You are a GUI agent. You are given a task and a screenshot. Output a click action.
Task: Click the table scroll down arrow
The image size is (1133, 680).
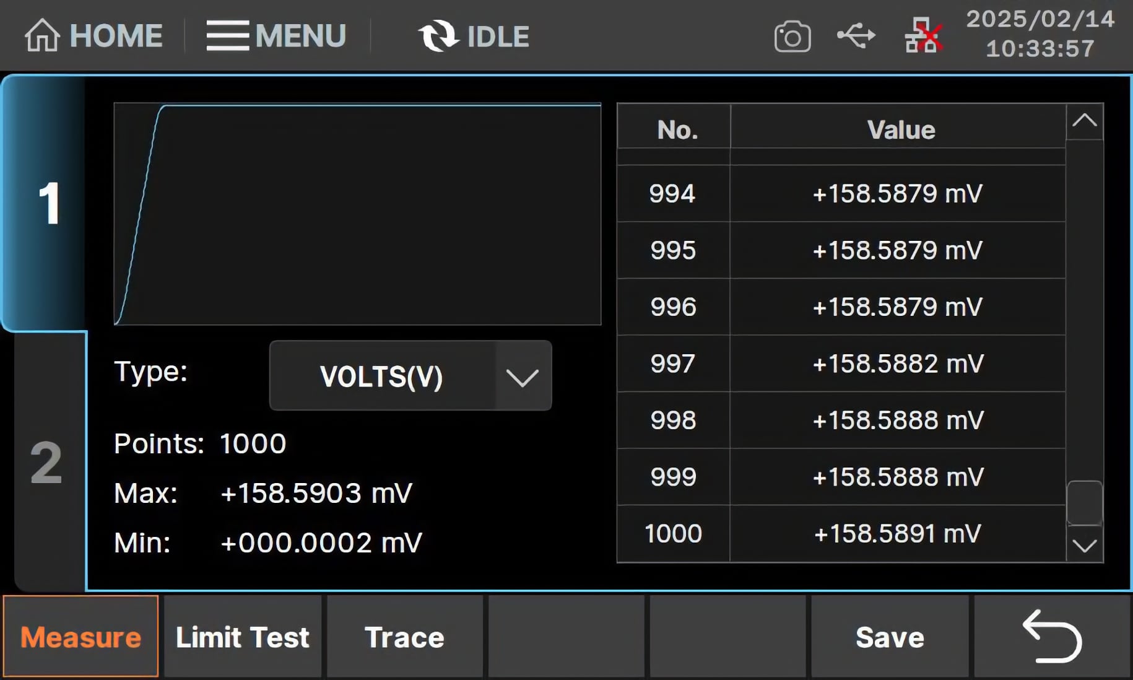1085,545
